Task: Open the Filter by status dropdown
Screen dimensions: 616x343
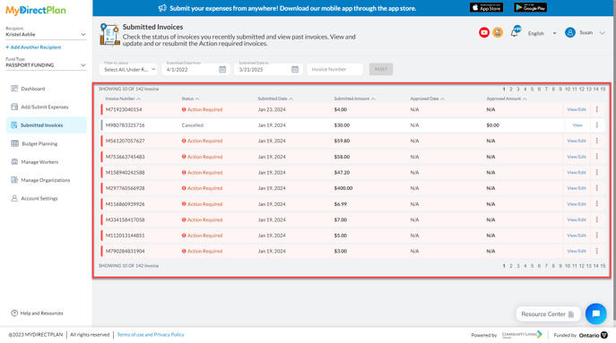Action: tap(128, 70)
